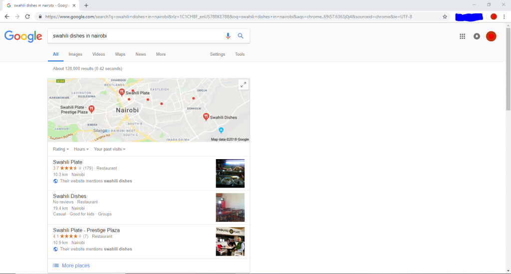The image size is (511, 274).
Task: Open Google notifications bell
Action: pos(477,36)
